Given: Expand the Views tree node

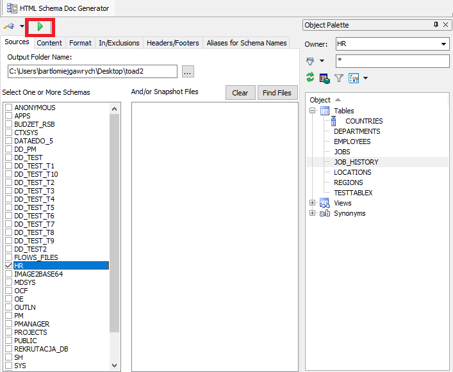Looking at the screenshot, I should click(x=313, y=203).
